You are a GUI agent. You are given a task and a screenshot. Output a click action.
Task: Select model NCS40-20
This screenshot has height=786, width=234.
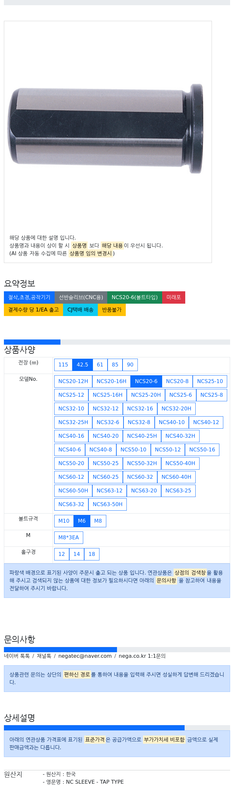click(106, 436)
